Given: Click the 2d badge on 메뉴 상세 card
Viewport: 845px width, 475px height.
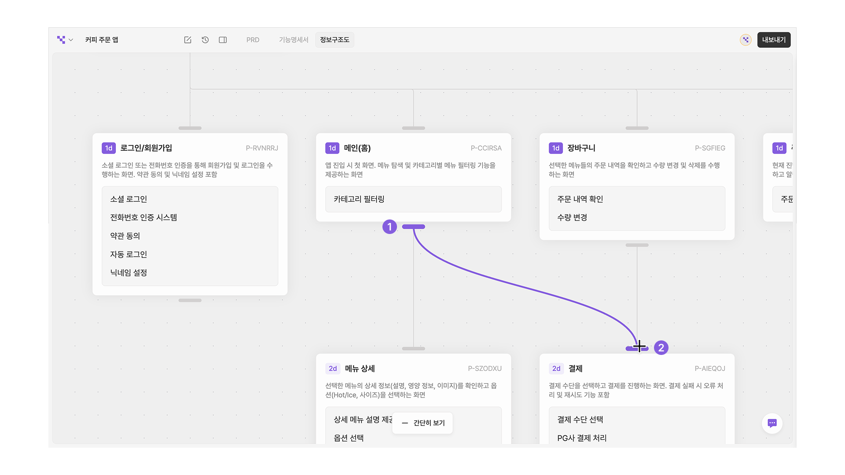Looking at the screenshot, I should click(x=333, y=369).
